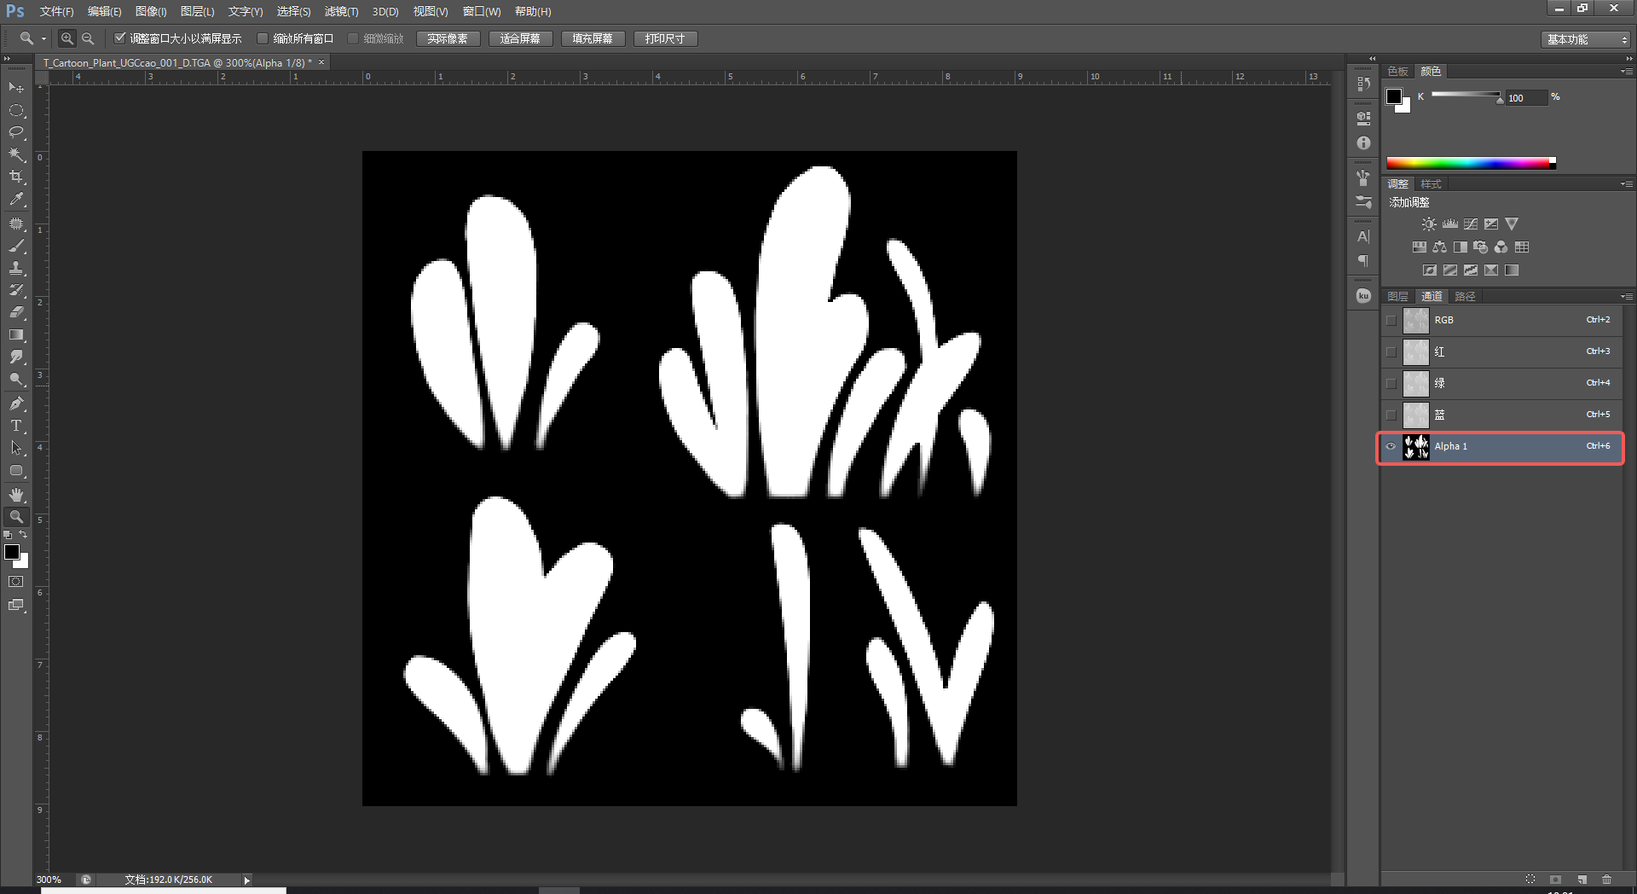
Task: Select the Horizontal Type tool
Action: [16, 426]
